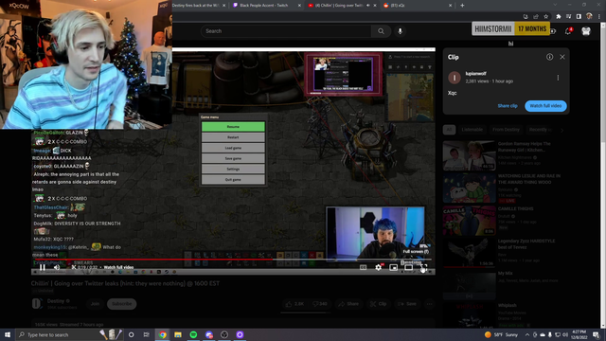The image size is (606, 341).
Task: Select the Recently uploaded filter chip
Action: (x=540, y=130)
